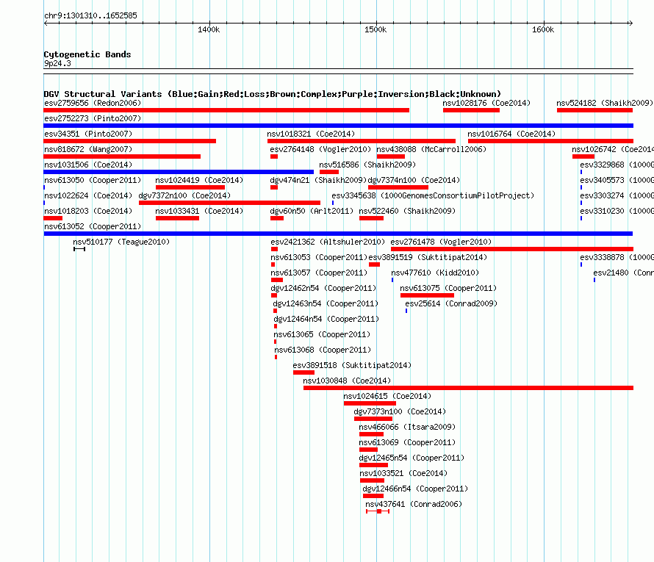The image size is (654, 562).
Task: Select nsv466066 (Itsara2009) label
Action: [x=407, y=427]
